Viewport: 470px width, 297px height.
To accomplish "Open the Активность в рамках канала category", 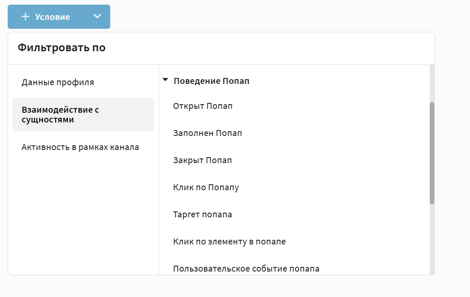I will click(x=80, y=147).
